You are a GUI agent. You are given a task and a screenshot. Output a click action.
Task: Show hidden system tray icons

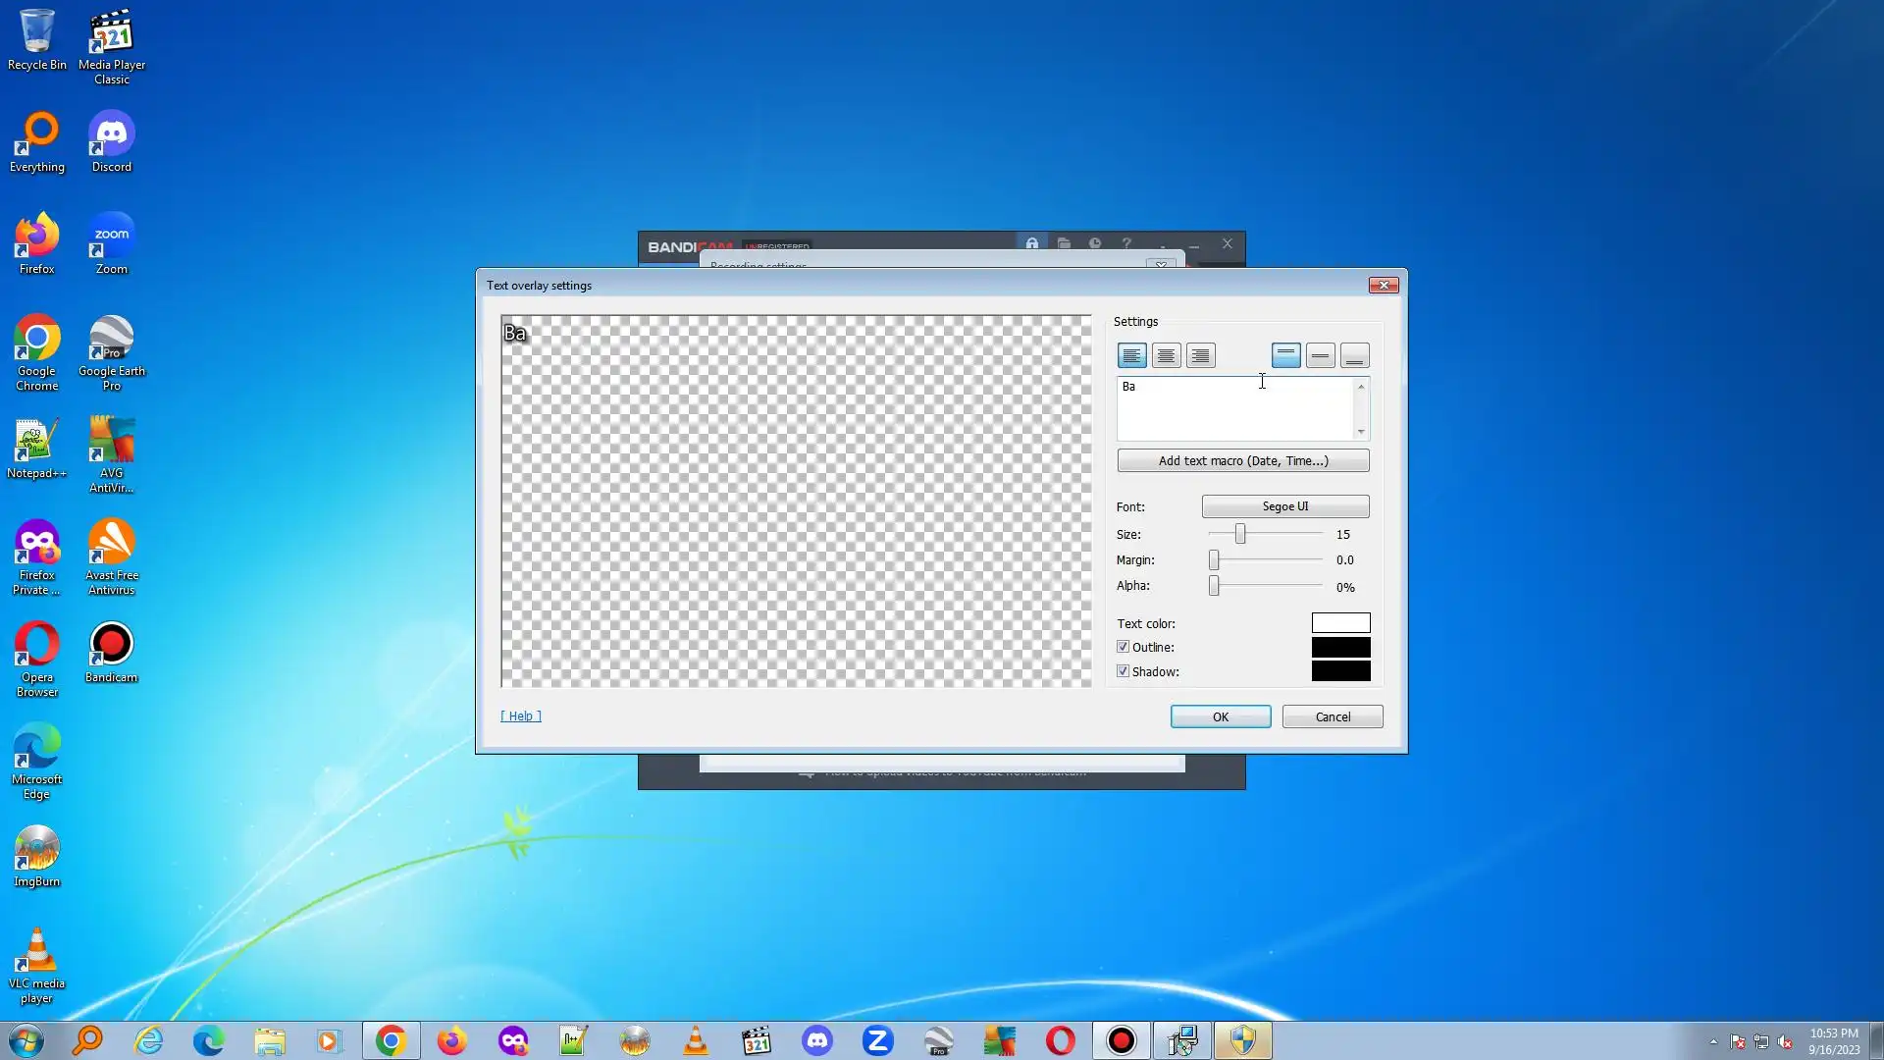pyautogui.click(x=1713, y=1041)
